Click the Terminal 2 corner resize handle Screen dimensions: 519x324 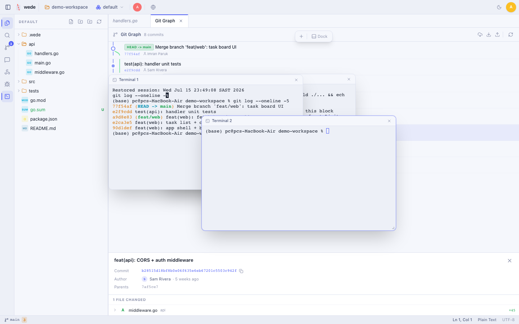[x=393, y=228]
